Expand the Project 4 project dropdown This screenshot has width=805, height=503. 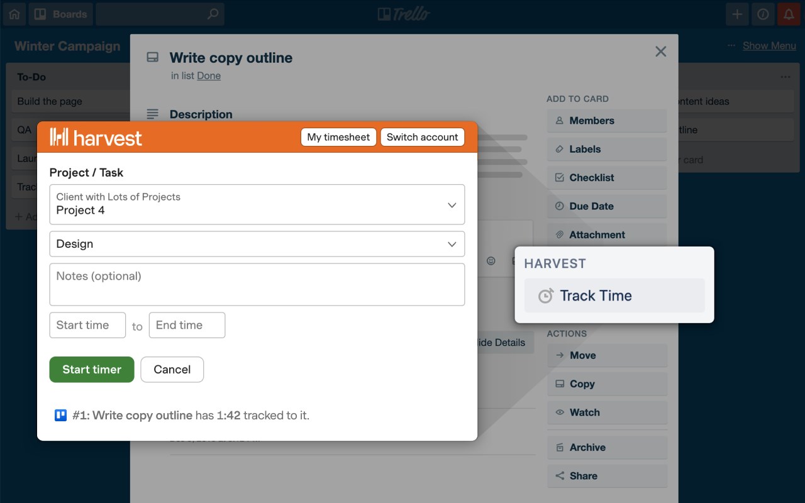pyautogui.click(x=257, y=204)
